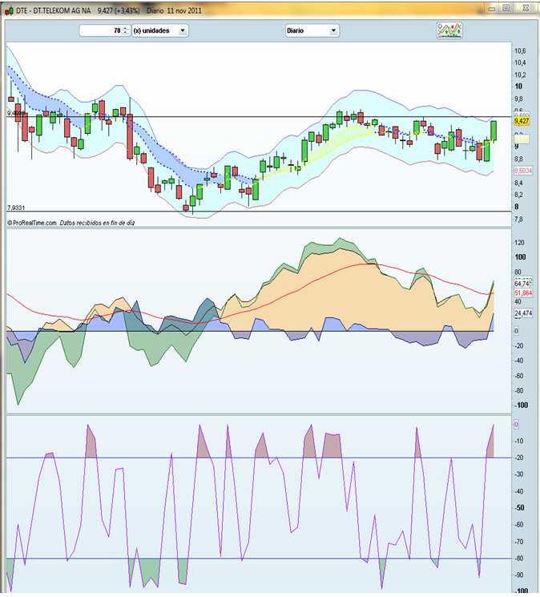Select the 64,74 indicator value label
Image resolution: width=540 pixels, height=597 pixels.
coord(522,283)
